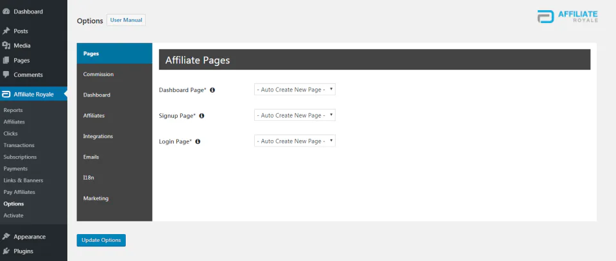Screen dimensions: 616x261
Task: Click the Pages stacked-sheets icon
Action: click(x=6, y=60)
